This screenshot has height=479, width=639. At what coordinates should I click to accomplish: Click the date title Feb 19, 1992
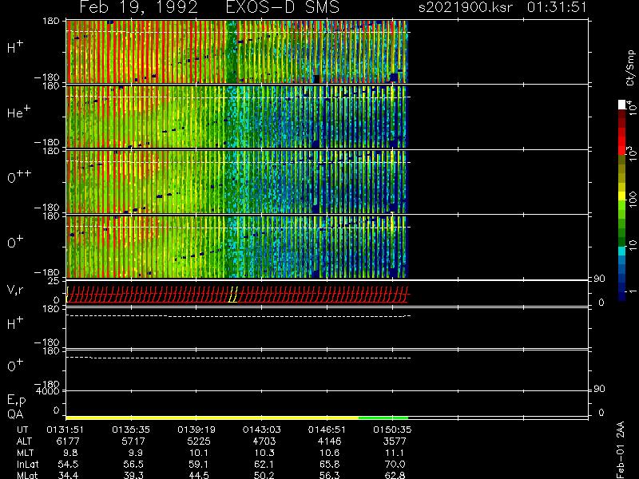click(138, 7)
